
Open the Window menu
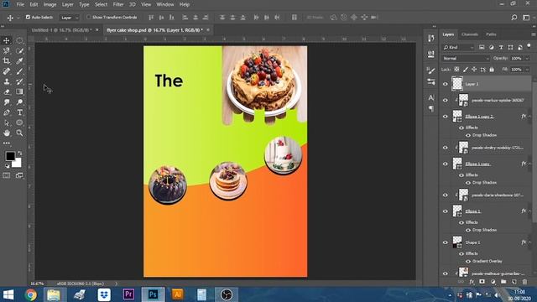point(165,4)
